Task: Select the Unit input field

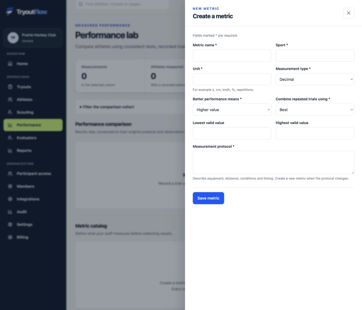Action: (x=232, y=79)
